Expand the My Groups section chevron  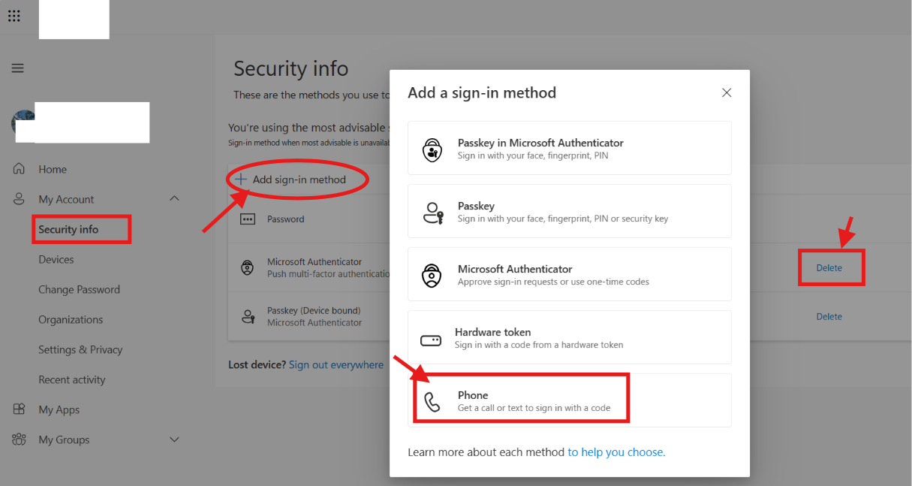click(174, 439)
